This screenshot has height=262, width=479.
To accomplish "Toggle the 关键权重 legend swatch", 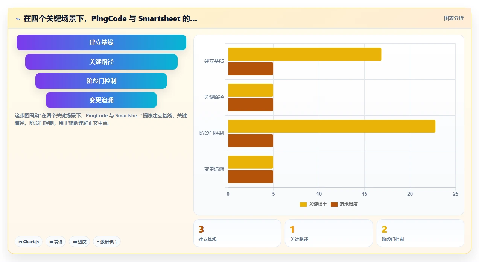I will click(x=303, y=204).
